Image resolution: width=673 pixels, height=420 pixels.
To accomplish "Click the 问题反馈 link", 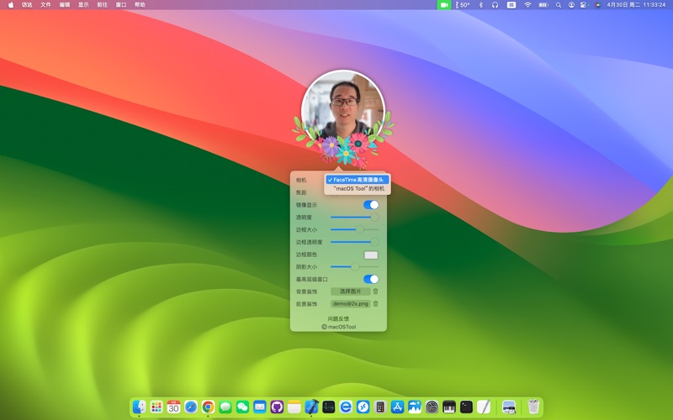I will coord(338,319).
